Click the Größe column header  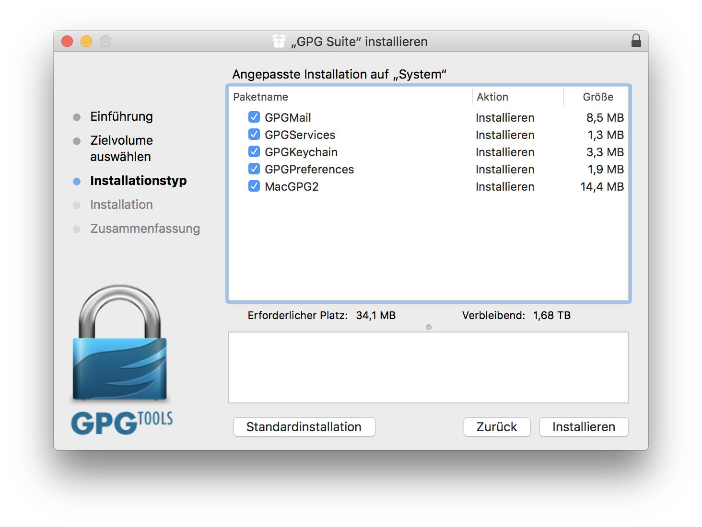[x=596, y=97]
